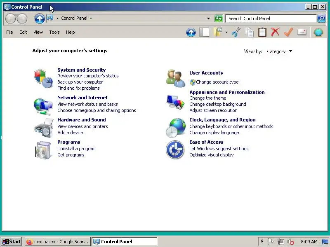Open Review your computer's status link
This screenshot has height=247, width=330.
[88, 76]
